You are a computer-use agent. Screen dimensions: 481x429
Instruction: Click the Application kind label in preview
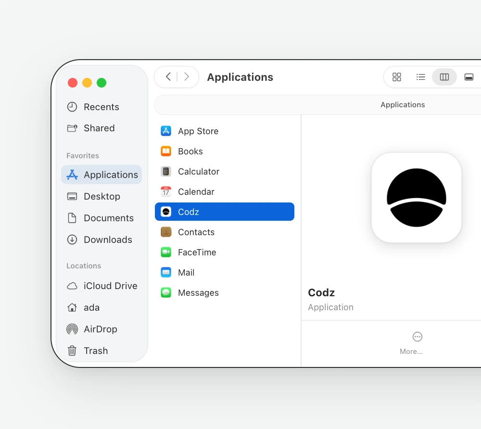[x=330, y=307]
